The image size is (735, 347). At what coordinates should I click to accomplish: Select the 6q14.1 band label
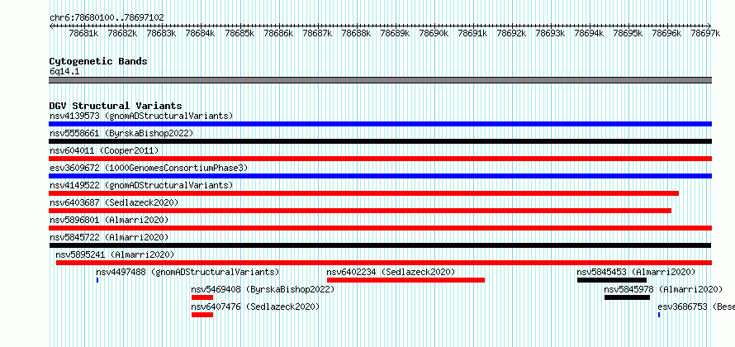pos(64,72)
